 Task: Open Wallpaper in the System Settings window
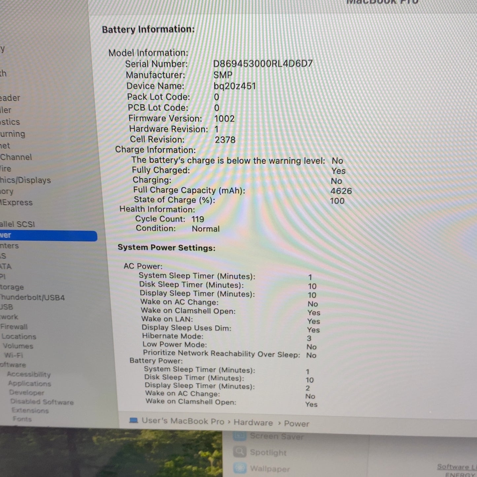click(x=270, y=468)
